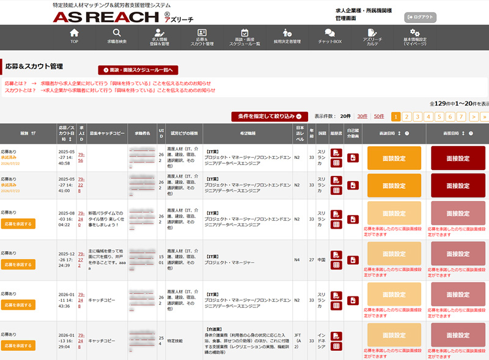Viewport: 489px width, 360px height.
Task: Open resume PDF icon for 2025-12-26 row
Action: [x=336, y=255]
